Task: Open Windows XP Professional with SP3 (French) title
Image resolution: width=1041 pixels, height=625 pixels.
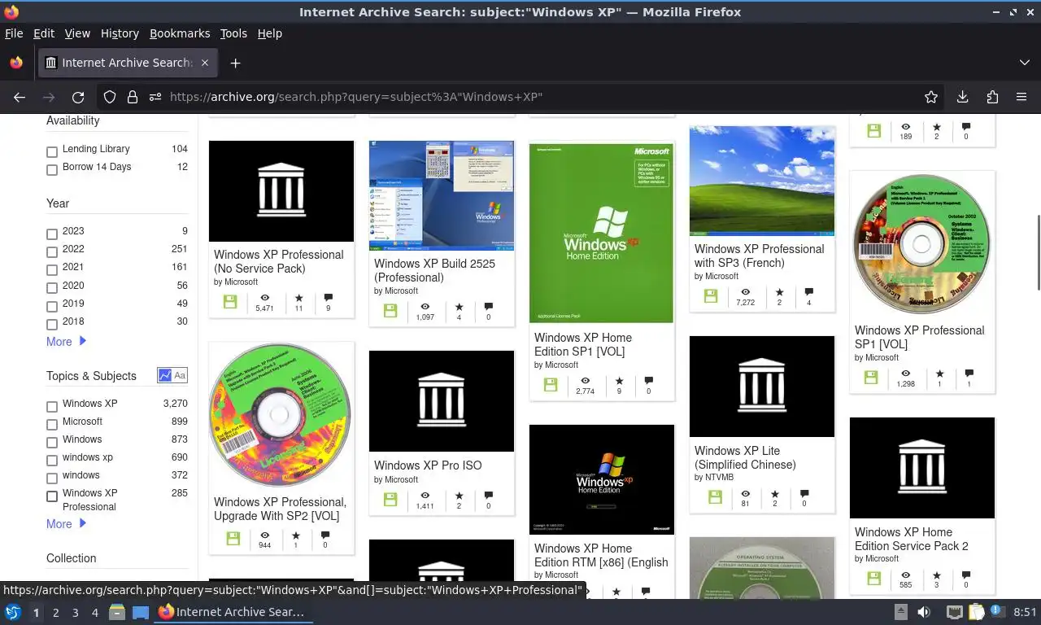Action: (759, 256)
